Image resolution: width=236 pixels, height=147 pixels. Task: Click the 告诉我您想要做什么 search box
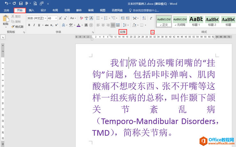(x=144, y=11)
